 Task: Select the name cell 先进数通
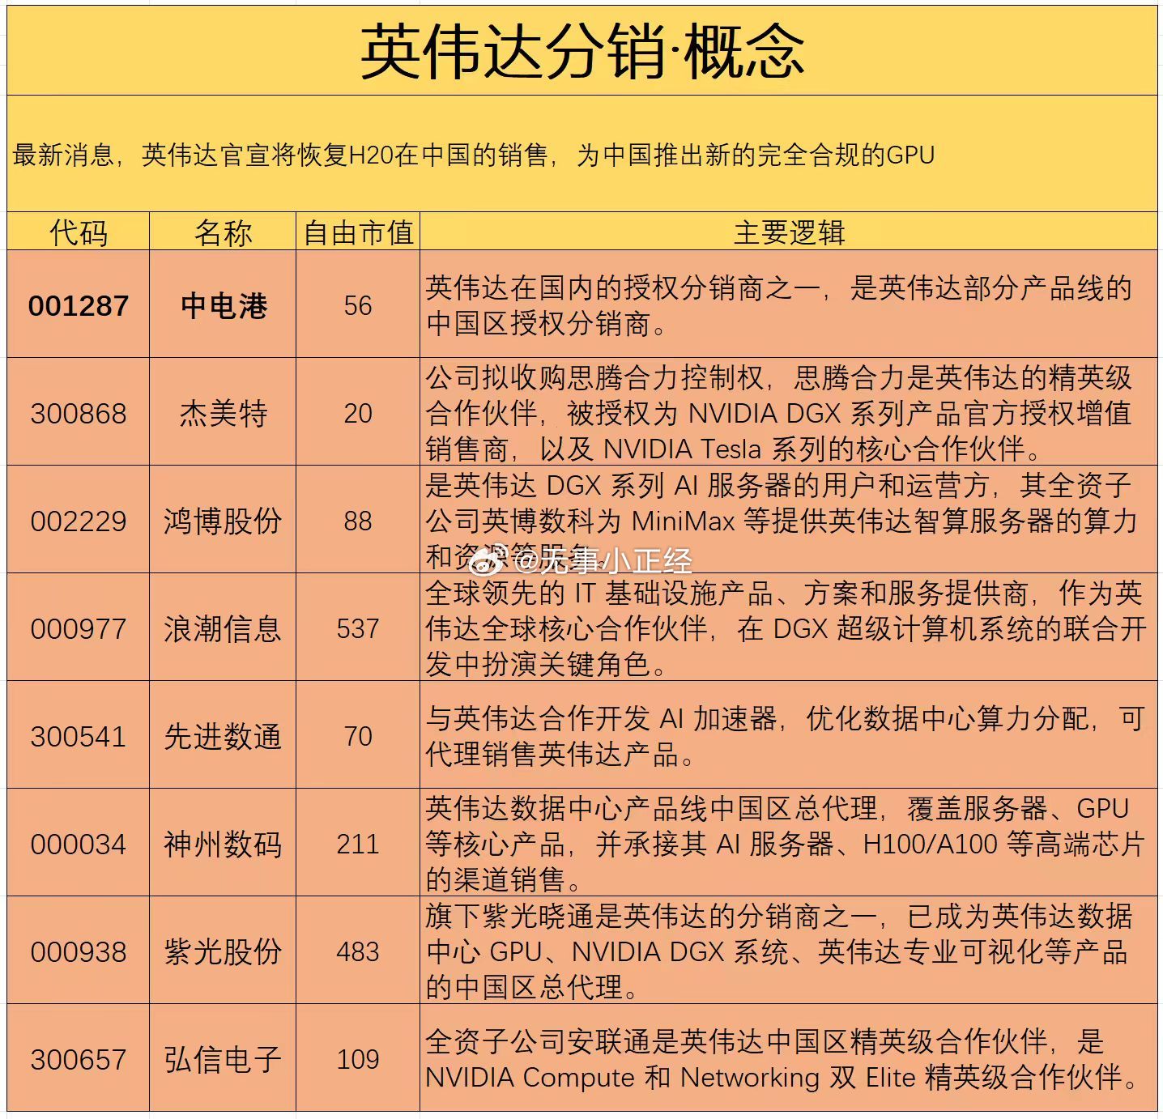pyautogui.click(x=223, y=735)
